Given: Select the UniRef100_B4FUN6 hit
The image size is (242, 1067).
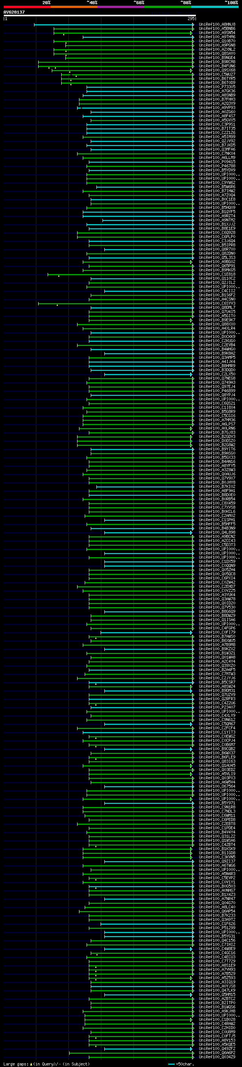Looking at the screenshot, I should (217, 66).
